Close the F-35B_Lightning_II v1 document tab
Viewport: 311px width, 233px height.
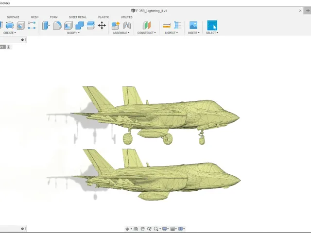300,11
